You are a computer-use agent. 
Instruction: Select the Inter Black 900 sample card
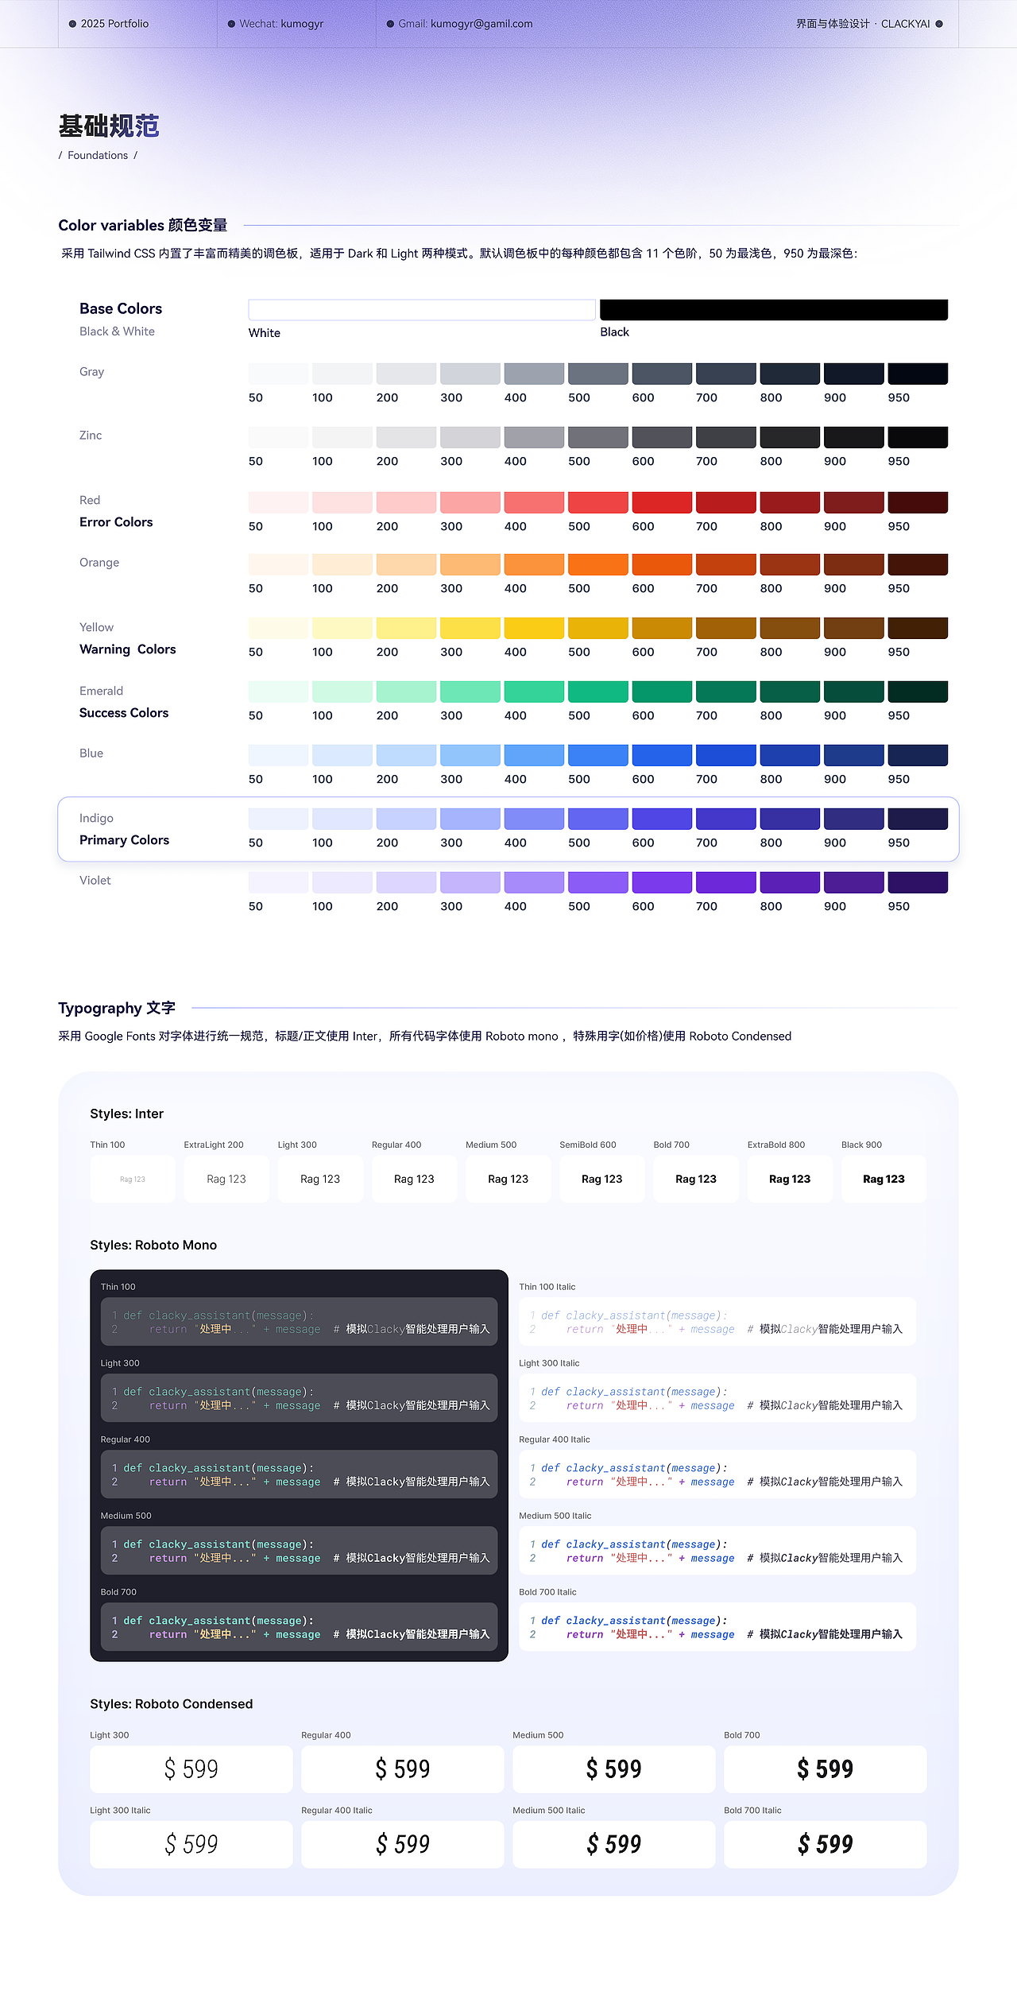pos(884,1179)
